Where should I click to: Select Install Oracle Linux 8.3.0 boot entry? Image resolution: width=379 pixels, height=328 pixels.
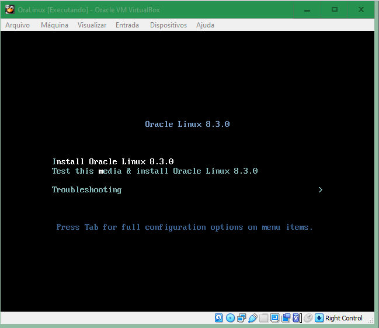coord(113,161)
